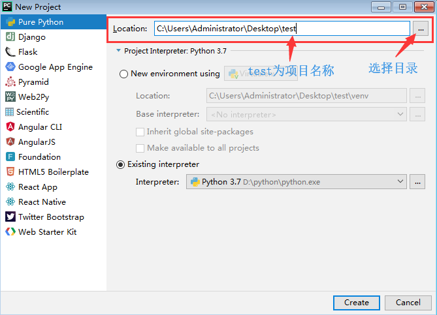Choose Flask from project type list
This screenshot has height=315, width=437.
click(x=54, y=52)
